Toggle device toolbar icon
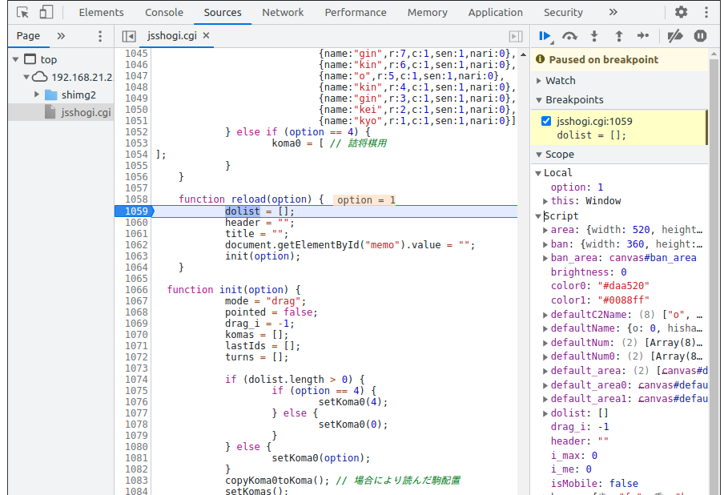Image resolution: width=728 pixels, height=495 pixels. pos(46,12)
